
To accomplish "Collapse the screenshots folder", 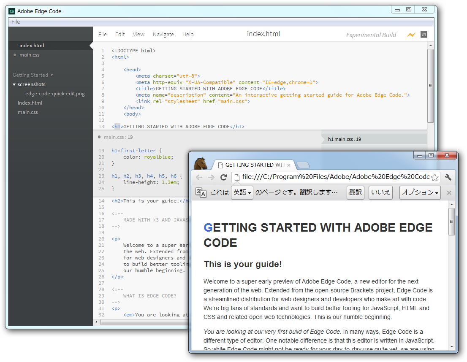I will [x=14, y=84].
